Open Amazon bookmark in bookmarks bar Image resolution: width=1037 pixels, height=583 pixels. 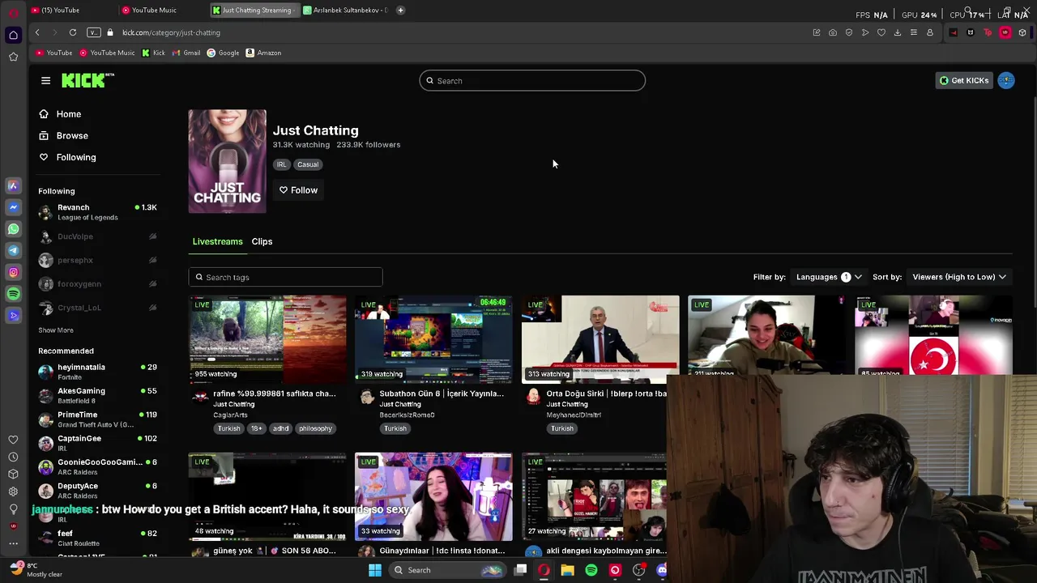click(264, 53)
